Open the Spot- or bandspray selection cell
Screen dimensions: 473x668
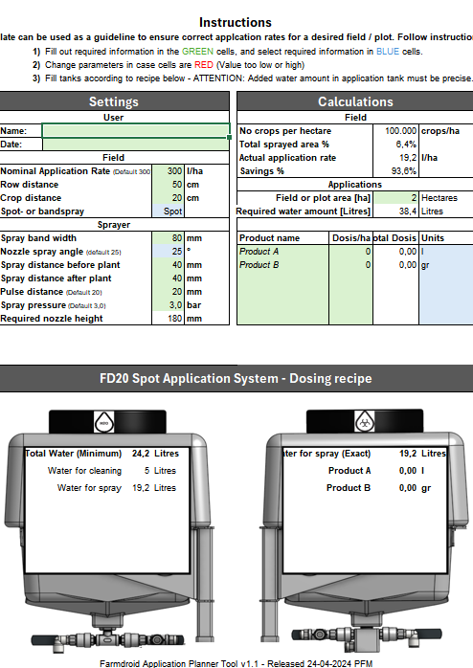point(168,212)
